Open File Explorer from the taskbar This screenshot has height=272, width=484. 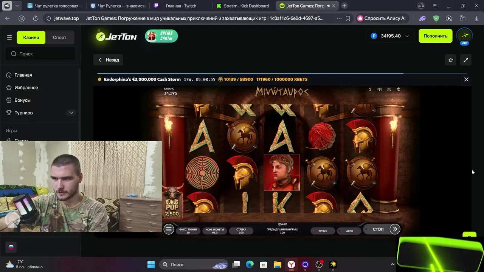[x=278, y=264]
